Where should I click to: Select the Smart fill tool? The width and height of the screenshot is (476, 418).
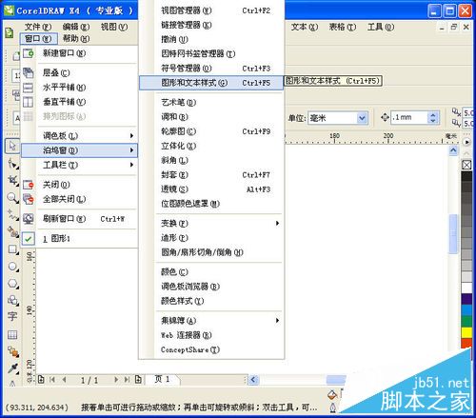[12, 232]
